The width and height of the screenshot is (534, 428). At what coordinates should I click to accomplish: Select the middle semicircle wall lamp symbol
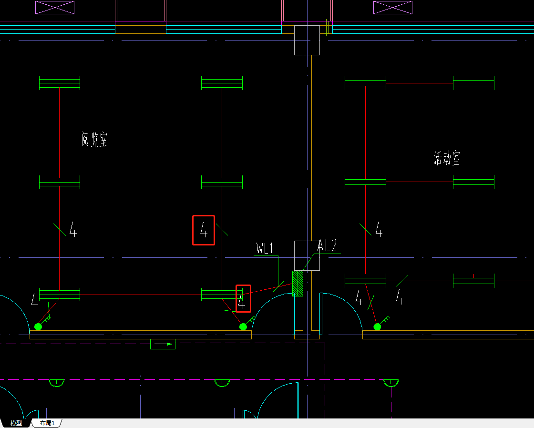[x=222, y=383]
